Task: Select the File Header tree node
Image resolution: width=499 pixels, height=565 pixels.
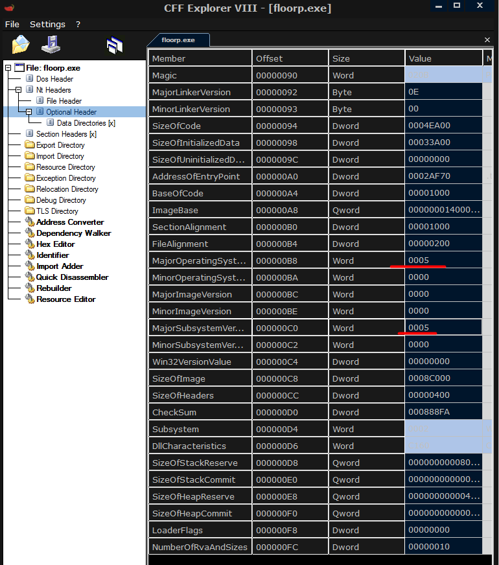Action: [x=64, y=101]
